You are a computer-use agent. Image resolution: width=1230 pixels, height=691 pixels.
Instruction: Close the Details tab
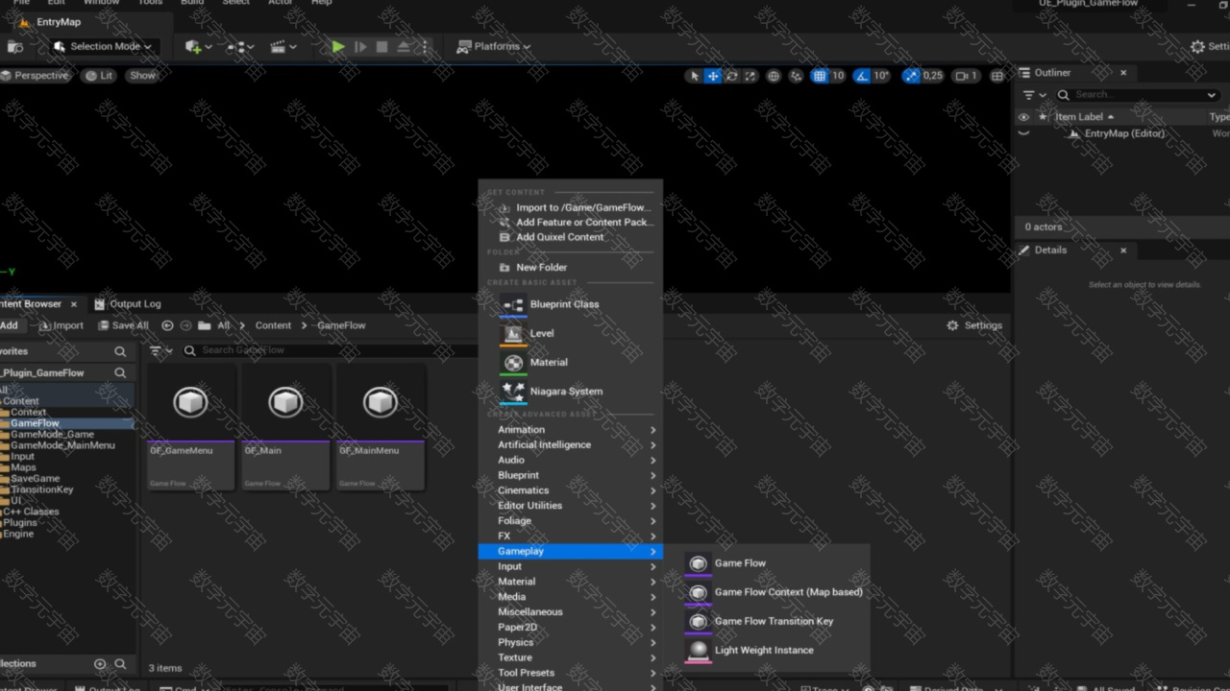pyautogui.click(x=1123, y=250)
